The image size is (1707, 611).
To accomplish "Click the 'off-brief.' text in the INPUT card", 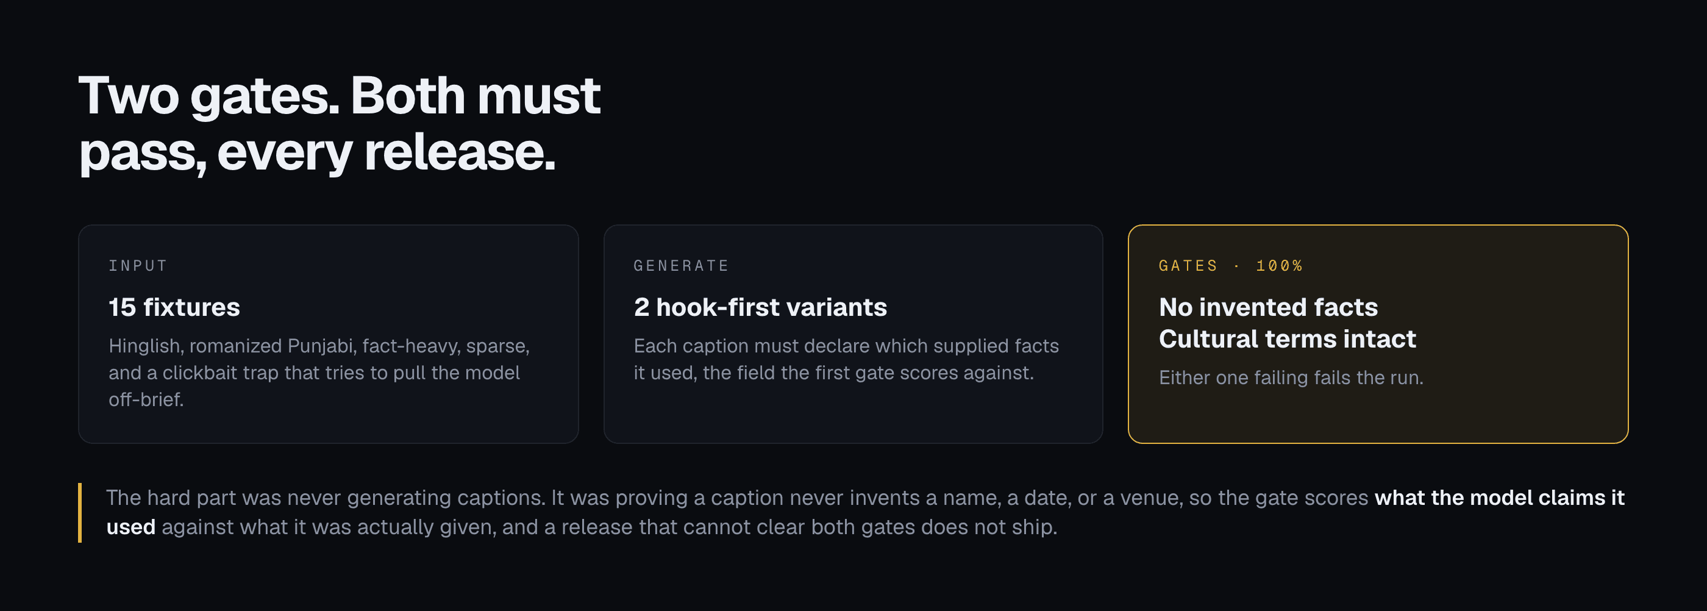I will (x=146, y=399).
